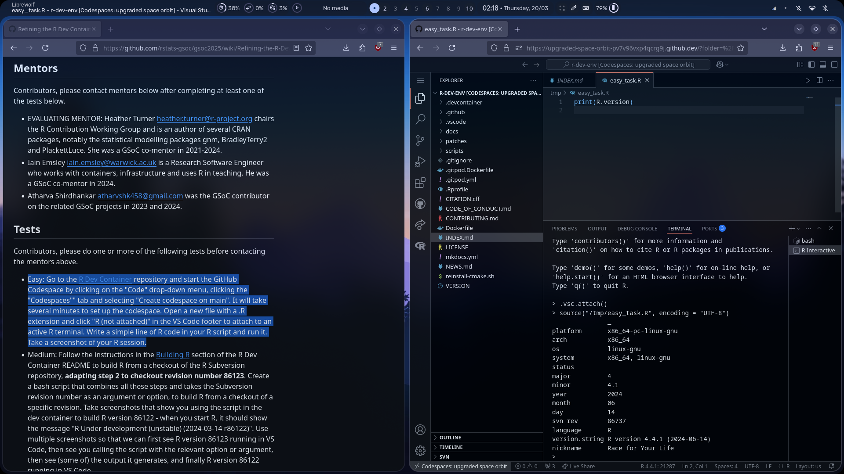This screenshot has width=844, height=474.
Task: Switch to the DEBUG CONSOLE tab
Action: (x=637, y=229)
